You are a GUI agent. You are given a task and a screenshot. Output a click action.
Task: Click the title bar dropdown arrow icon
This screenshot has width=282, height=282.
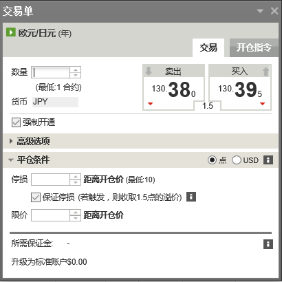pyautogui.click(x=260, y=11)
